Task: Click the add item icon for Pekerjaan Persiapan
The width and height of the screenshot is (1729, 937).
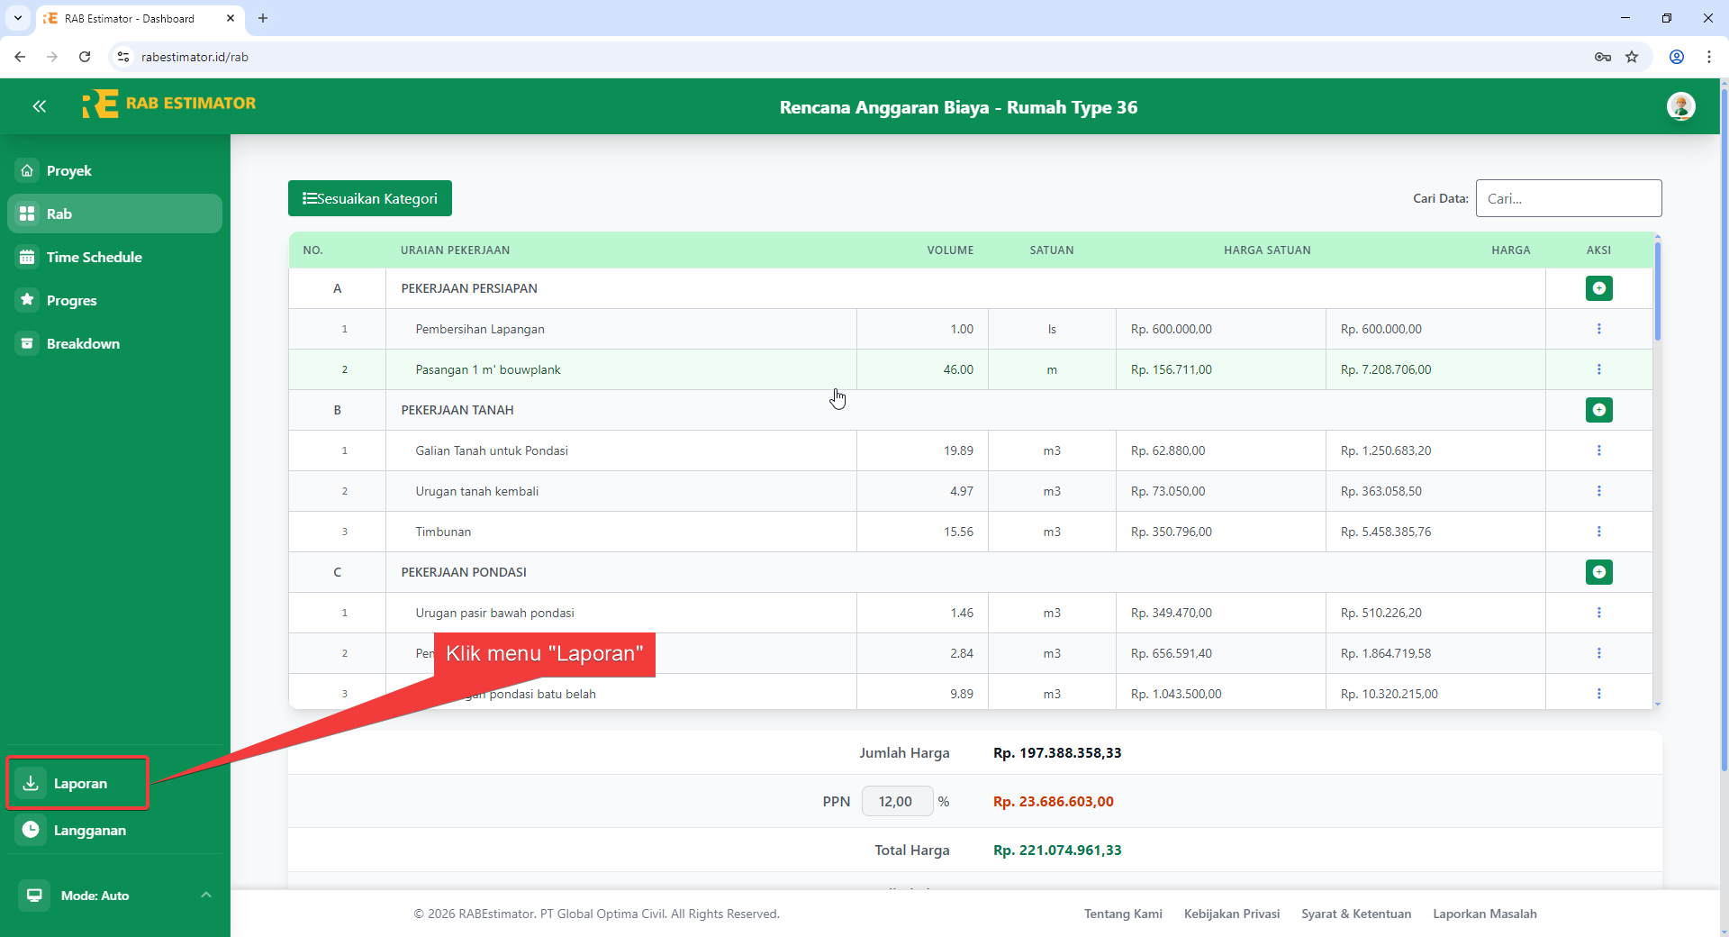Action: 1598,288
